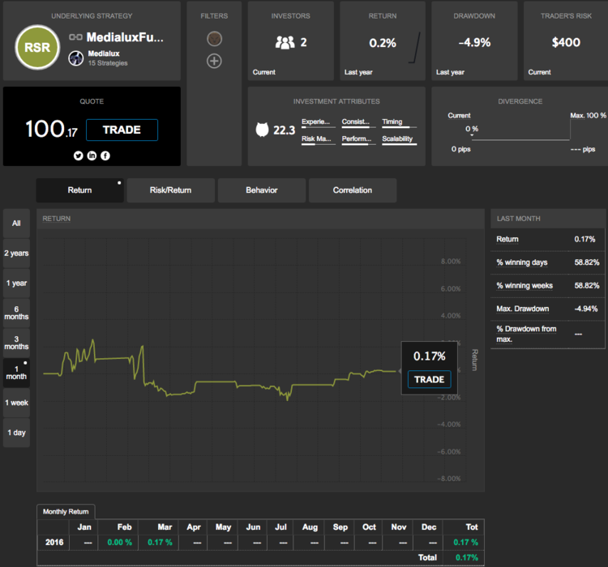Click the divergence current marker slider
This screenshot has width=608, height=567.
472,135
